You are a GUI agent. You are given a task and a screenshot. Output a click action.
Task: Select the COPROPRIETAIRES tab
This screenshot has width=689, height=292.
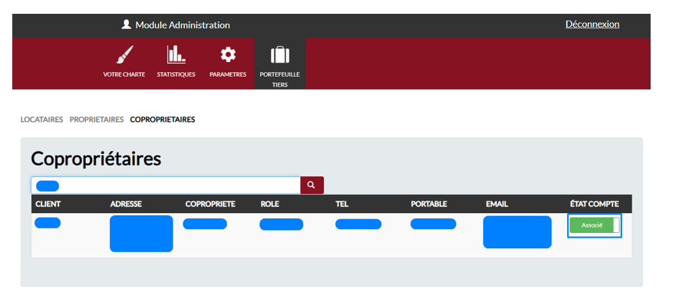click(163, 120)
